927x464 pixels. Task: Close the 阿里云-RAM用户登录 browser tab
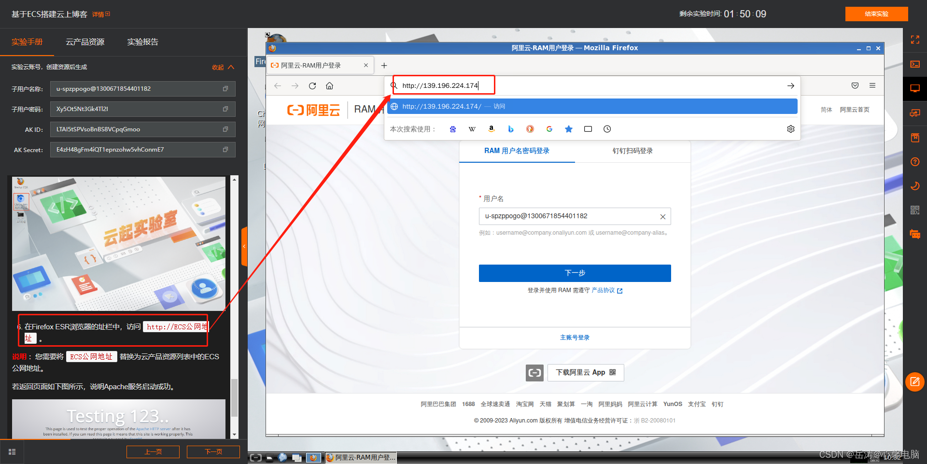click(x=366, y=65)
